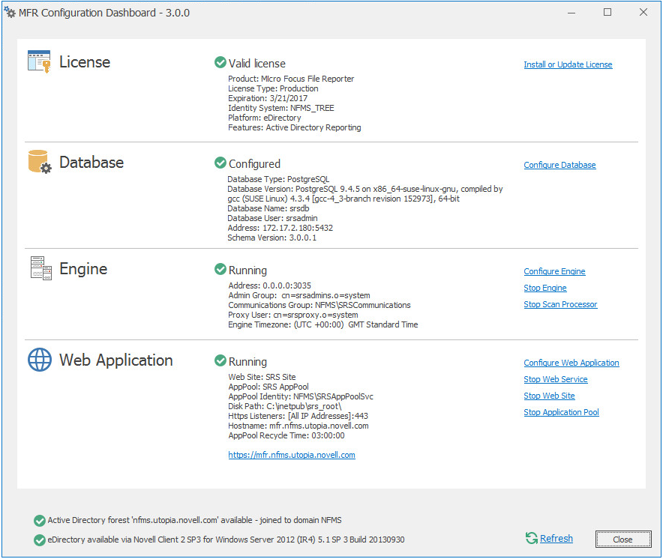Open Install or Update License link
Viewport: 663px width, 559px height.
pyautogui.click(x=568, y=64)
